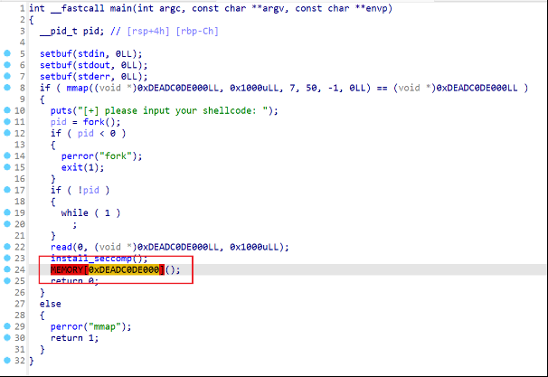Toggle breakpoint dot on line 12
The image size is (548, 377).
[x=7, y=133]
